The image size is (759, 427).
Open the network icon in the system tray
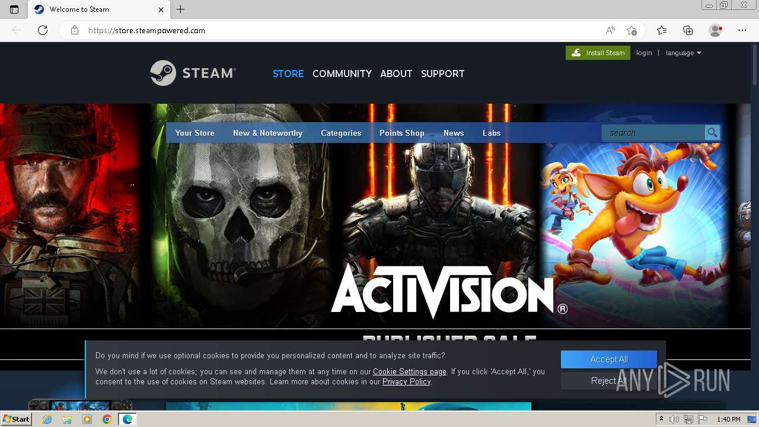[x=688, y=419]
